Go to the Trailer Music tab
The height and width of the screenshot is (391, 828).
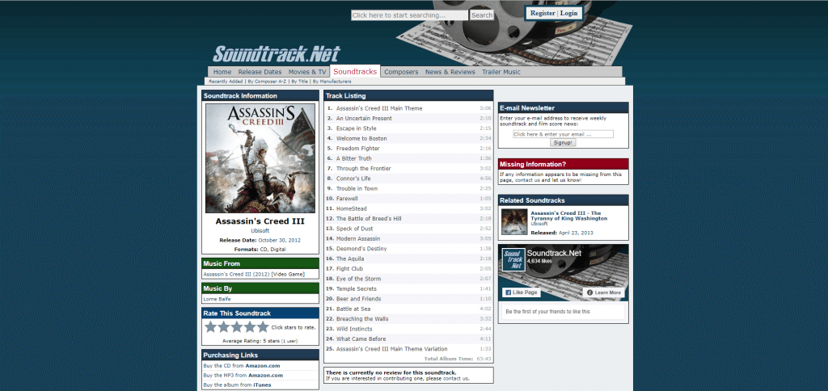pos(501,72)
